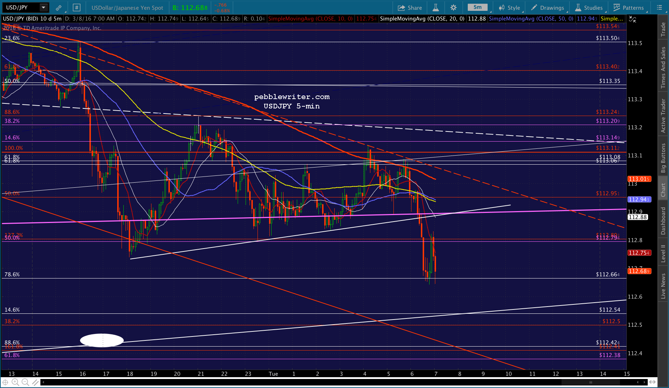Click the zoom in magnifier icon

click(15, 382)
